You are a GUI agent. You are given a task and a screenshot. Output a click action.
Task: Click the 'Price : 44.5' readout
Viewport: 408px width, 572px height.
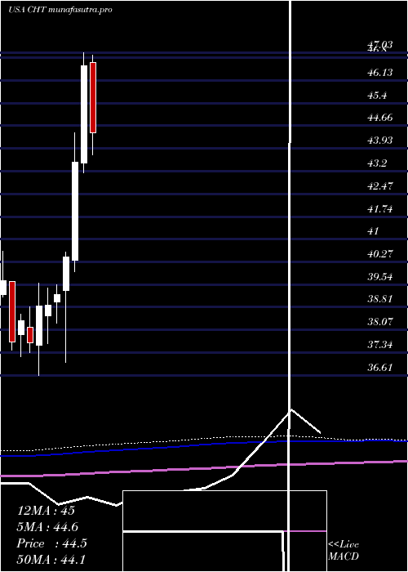pyautogui.click(x=51, y=543)
